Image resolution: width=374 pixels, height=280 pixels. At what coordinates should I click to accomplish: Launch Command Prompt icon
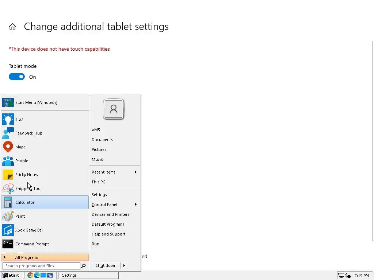tap(8, 244)
